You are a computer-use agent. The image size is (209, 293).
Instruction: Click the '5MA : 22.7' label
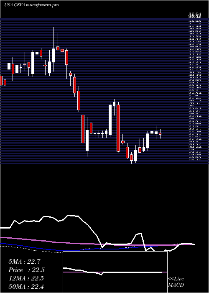(x=23, y=262)
